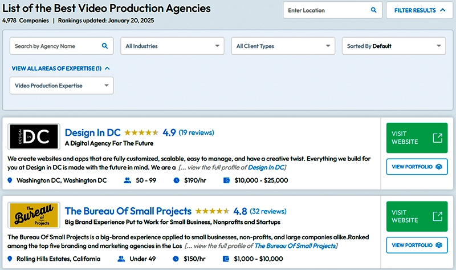Collapse View All Areas of Expertise
456x270 pixels.
point(61,68)
